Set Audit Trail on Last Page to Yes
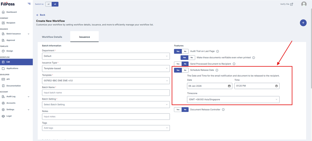Screen dimensions: 312x141 178,51
